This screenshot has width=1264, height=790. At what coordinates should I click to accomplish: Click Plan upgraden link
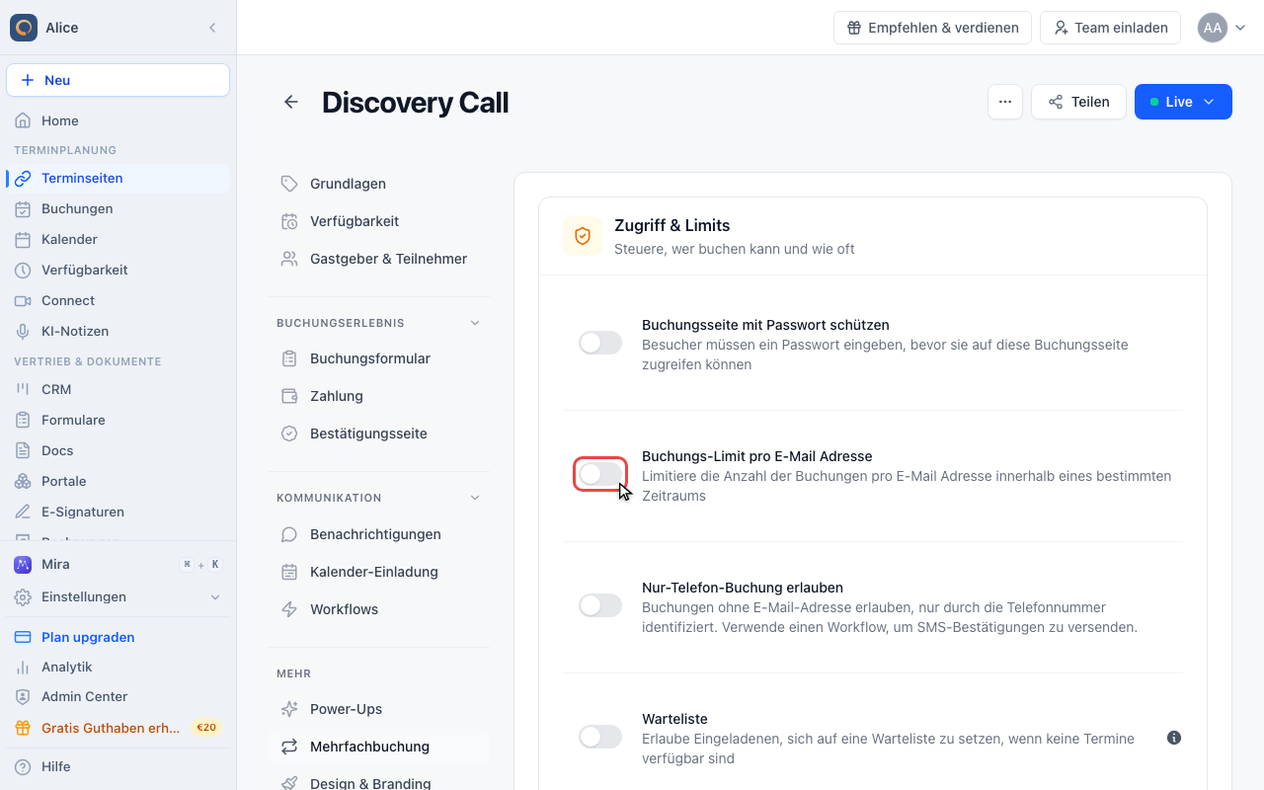(x=88, y=637)
